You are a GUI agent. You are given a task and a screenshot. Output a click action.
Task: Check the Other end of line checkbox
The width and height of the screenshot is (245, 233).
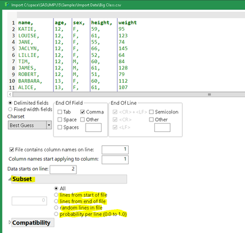tap(151, 120)
